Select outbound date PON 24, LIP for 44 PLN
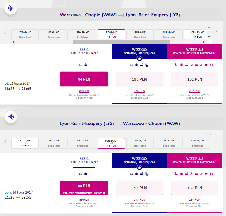Viewport: 226px width, 216px height. click(x=195, y=34)
